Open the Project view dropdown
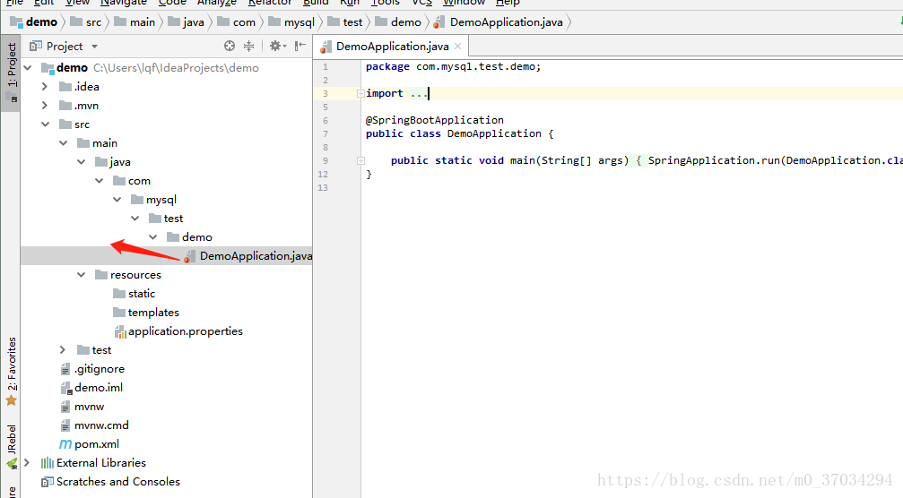Viewport: 903px width, 498px height. click(x=94, y=47)
